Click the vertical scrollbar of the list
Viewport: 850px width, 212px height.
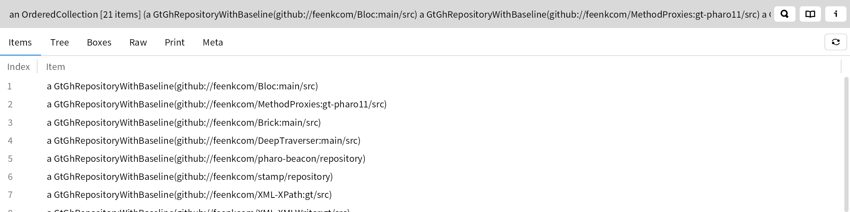pyautogui.click(x=846, y=144)
